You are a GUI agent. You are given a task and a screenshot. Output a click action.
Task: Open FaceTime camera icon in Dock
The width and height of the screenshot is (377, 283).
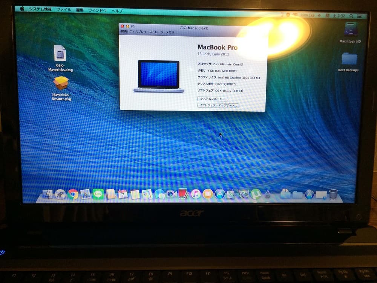pyautogui.click(x=171, y=194)
